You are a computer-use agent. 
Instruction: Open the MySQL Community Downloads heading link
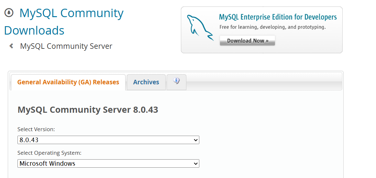[x=64, y=22]
